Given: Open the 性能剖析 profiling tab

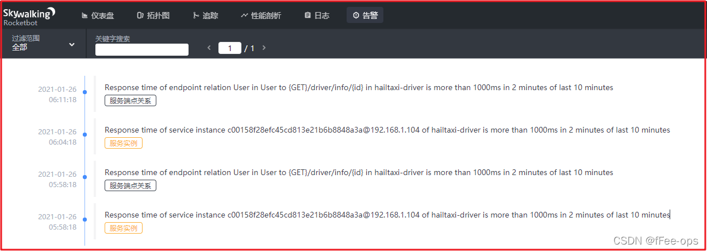Looking at the screenshot, I should pos(261,15).
